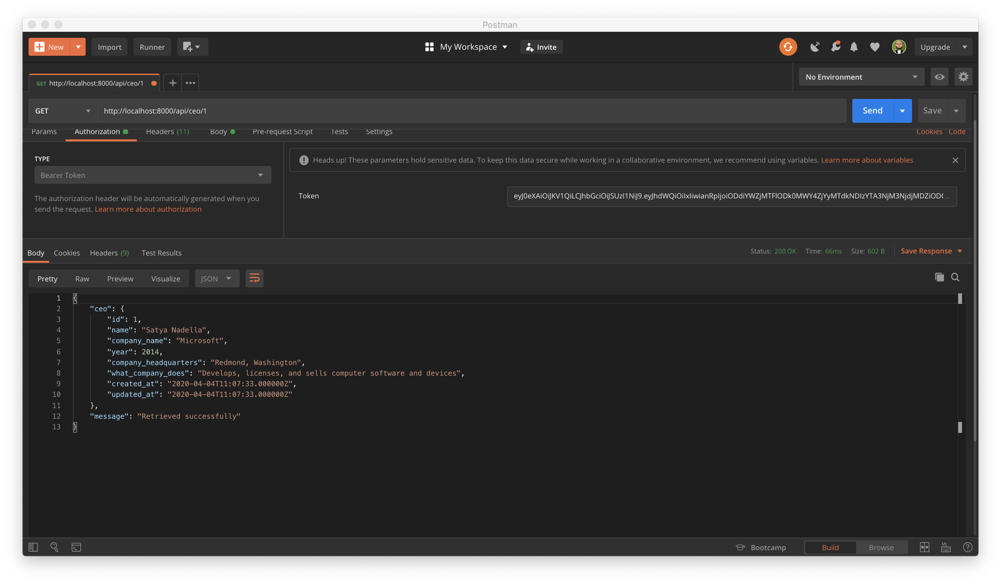The height and width of the screenshot is (584, 1001).
Task: Switch to two pane layout icon
Action: [925, 547]
